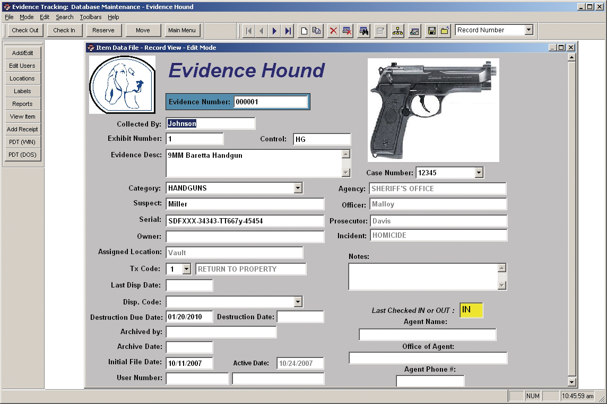The height and width of the screenshot is (404, 607).
Task: Navigate to the first record using toolbar arrow
Action: (x=248, y=30)
